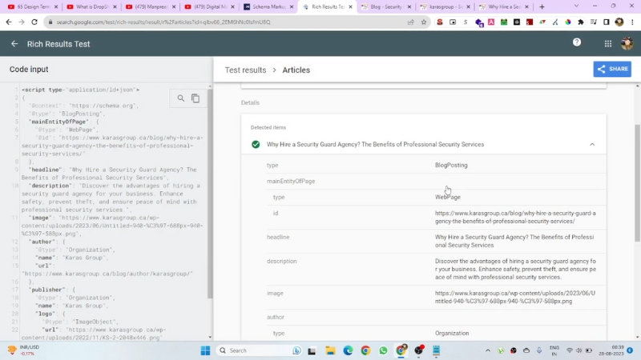Open Chrome profile avatar in toolbar
The height and width of the screenshot is (360, 641).
(x=619, y=22)
